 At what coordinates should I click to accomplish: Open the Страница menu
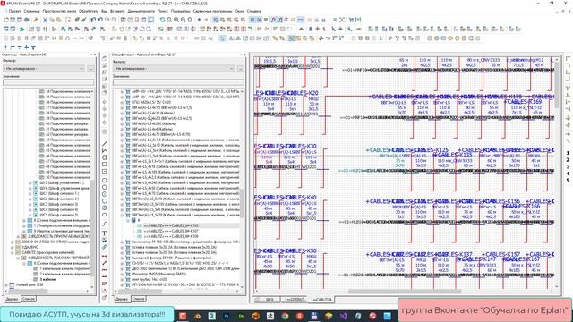coord(32,11)
